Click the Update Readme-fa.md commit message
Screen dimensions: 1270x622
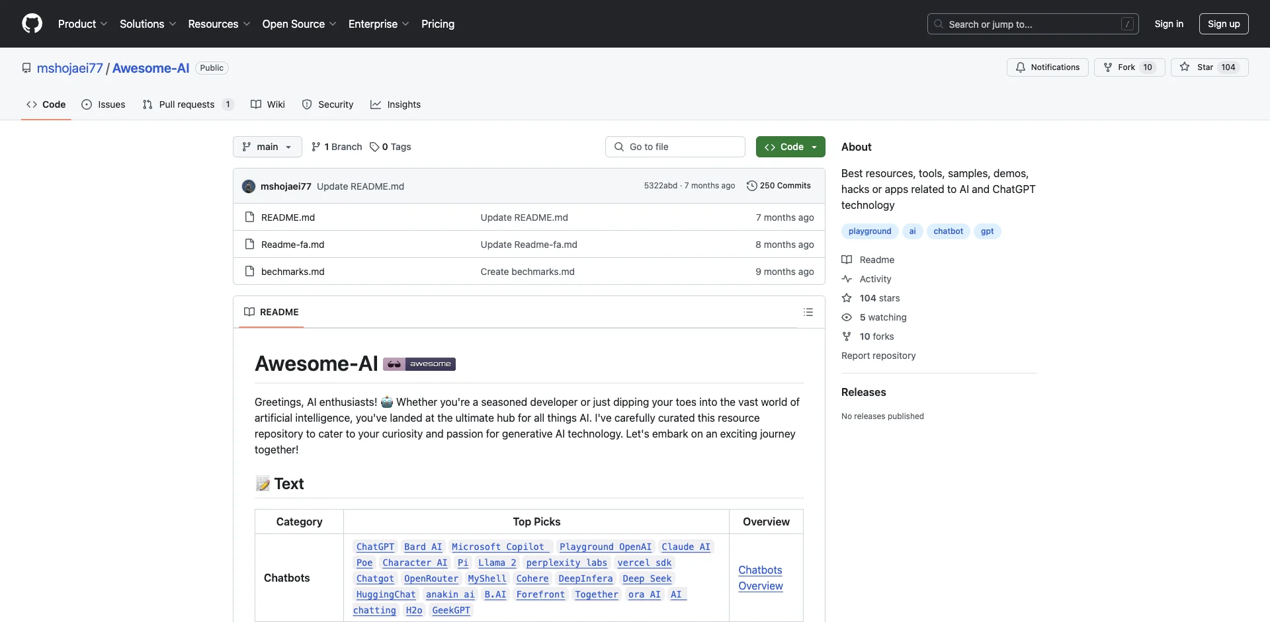(x=529, y=245)
